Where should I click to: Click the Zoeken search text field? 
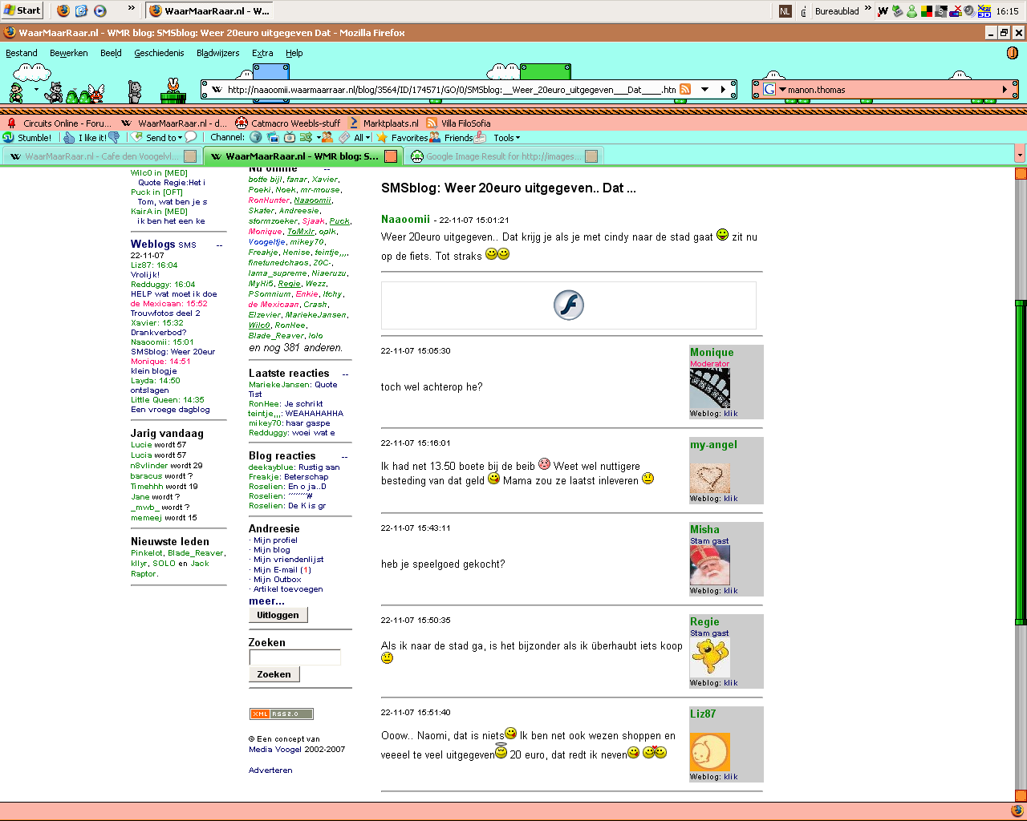point(294,657)
